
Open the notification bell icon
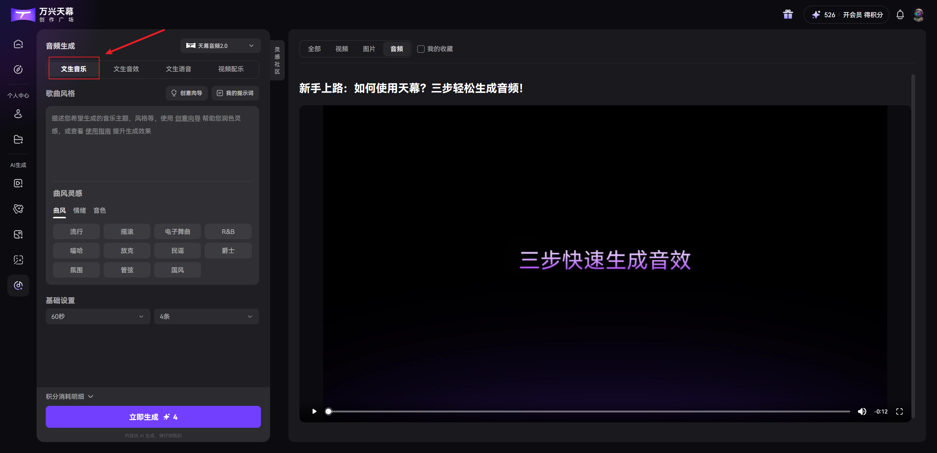[900, 15]
